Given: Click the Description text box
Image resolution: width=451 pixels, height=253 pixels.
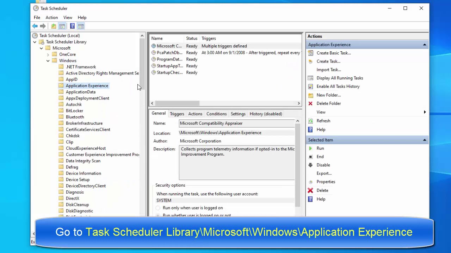Looking at the screenshot, I should [237, 163].
